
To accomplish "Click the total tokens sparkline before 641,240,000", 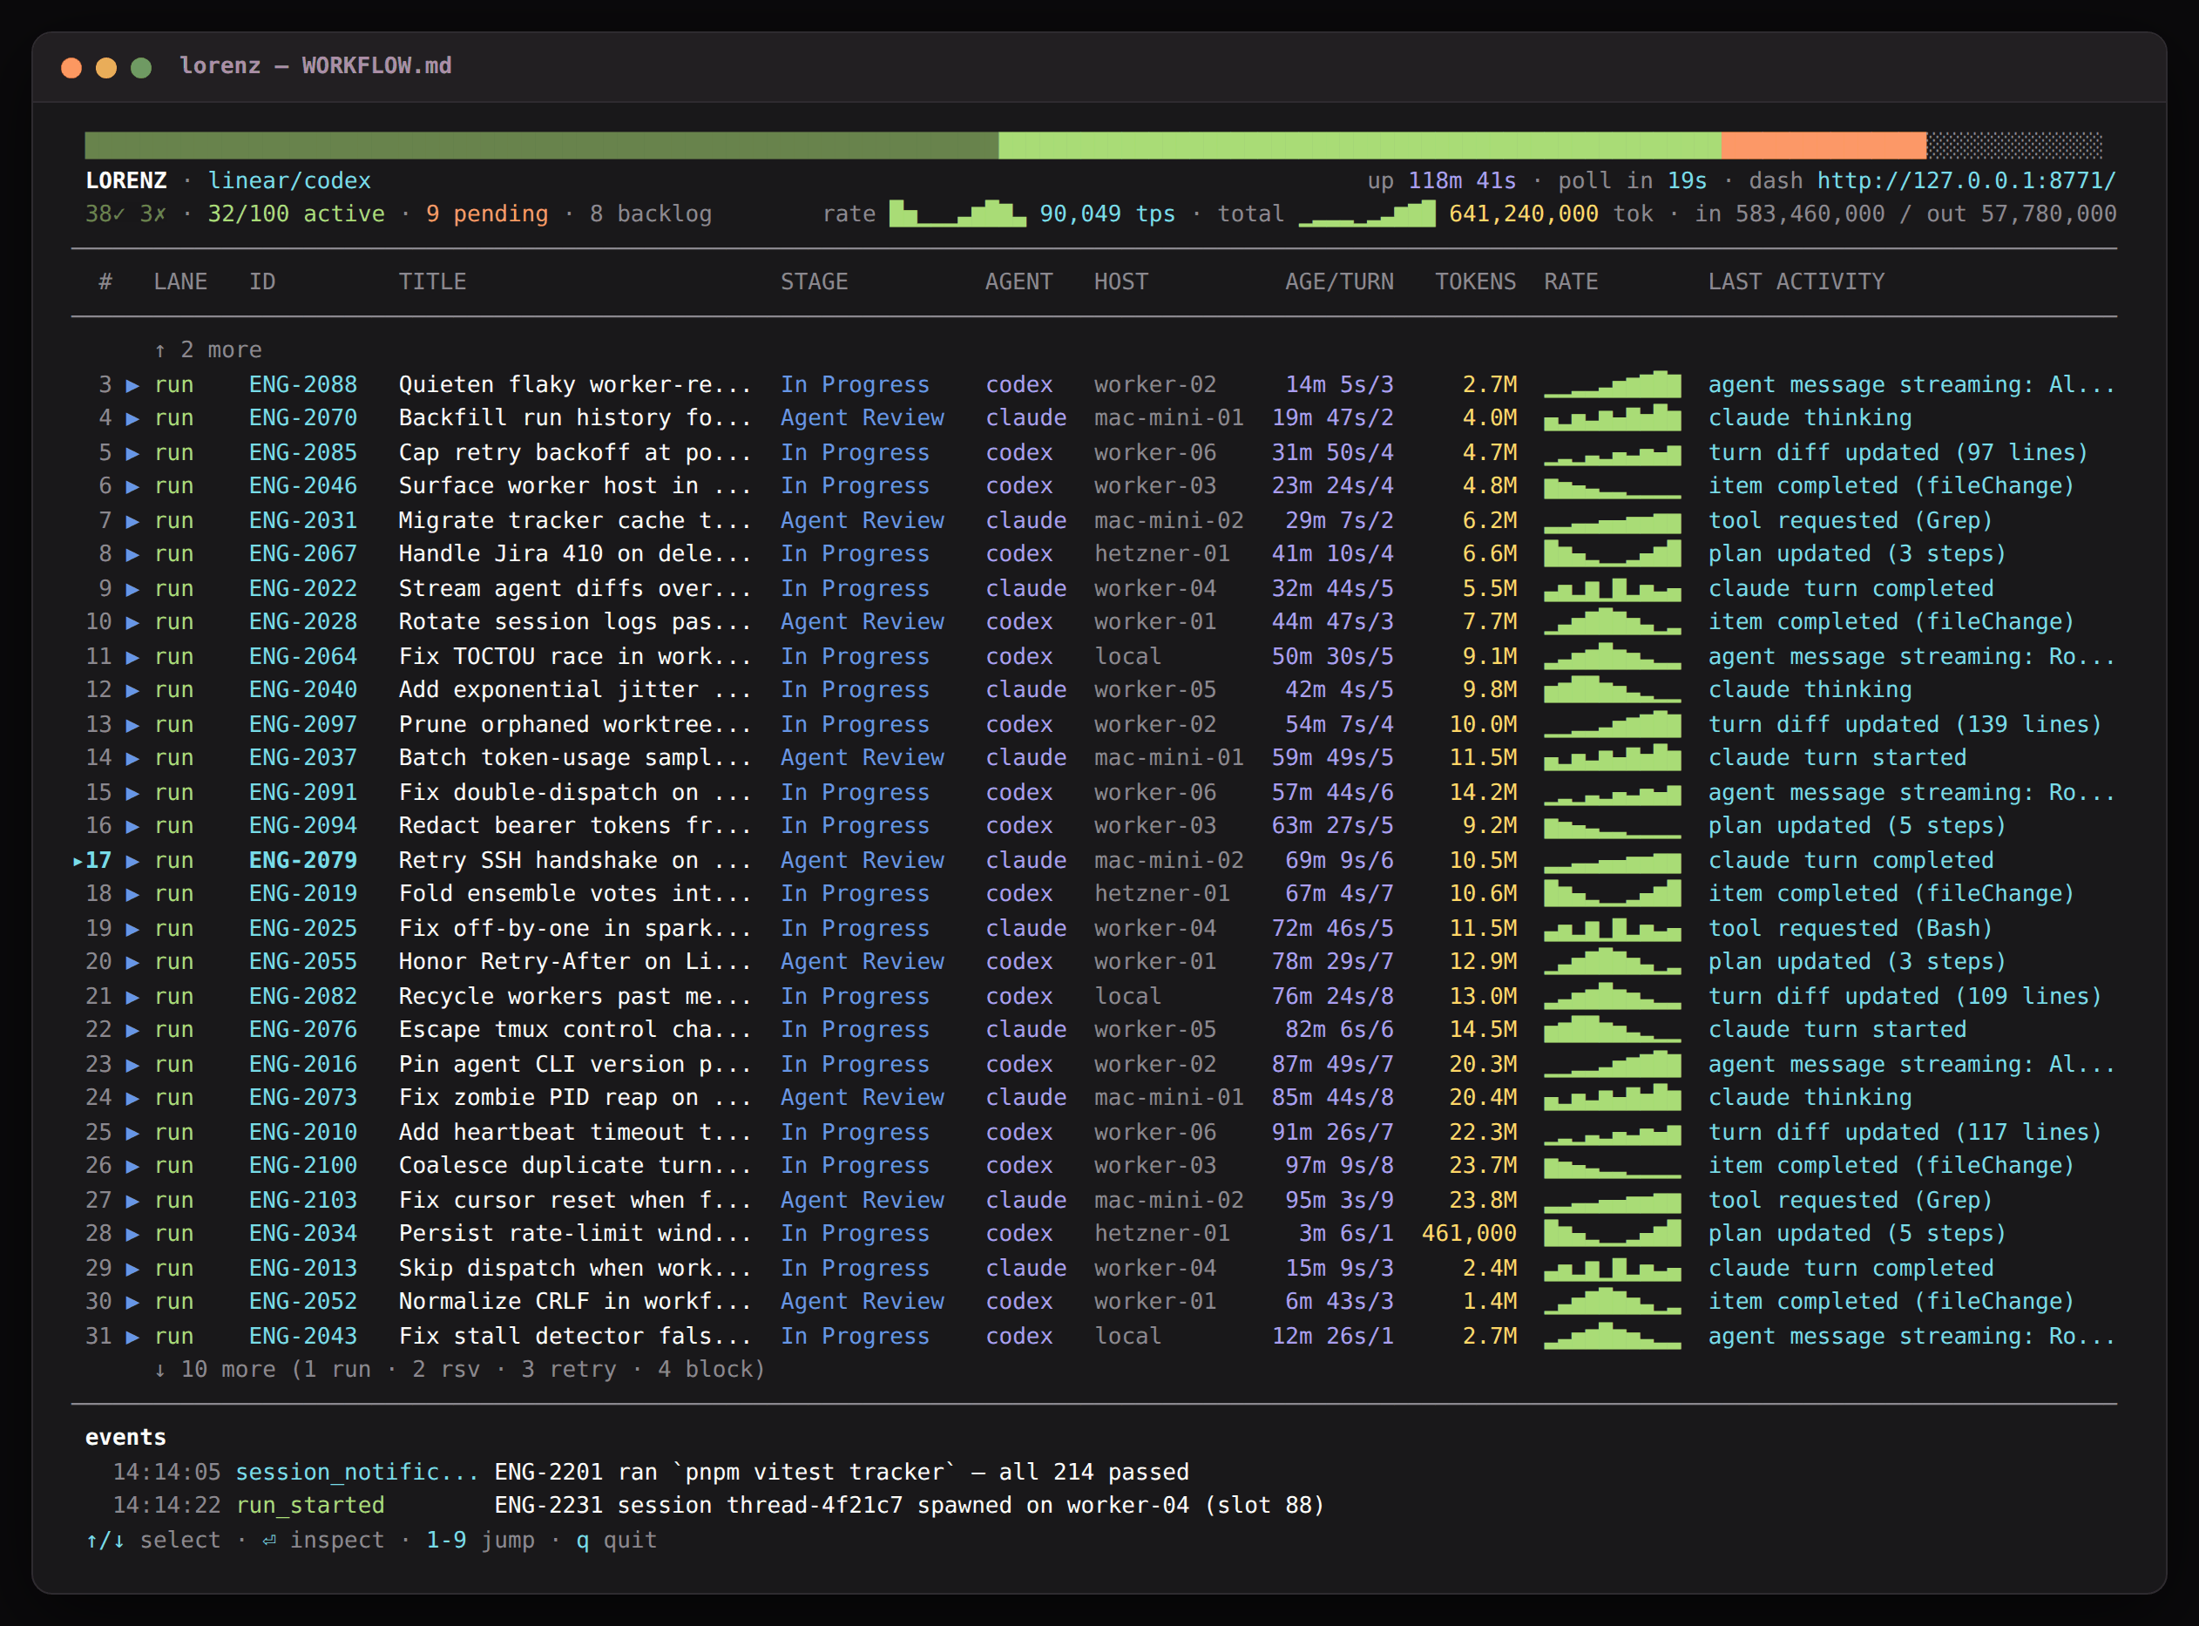I will (x=1367, y=213).
